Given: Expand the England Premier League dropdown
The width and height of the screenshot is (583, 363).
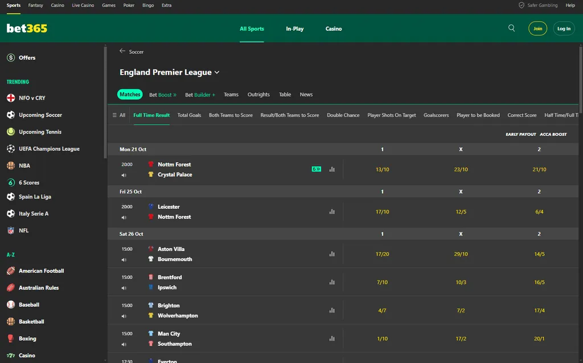Looking at the screenshot, I should pos(217,73).
